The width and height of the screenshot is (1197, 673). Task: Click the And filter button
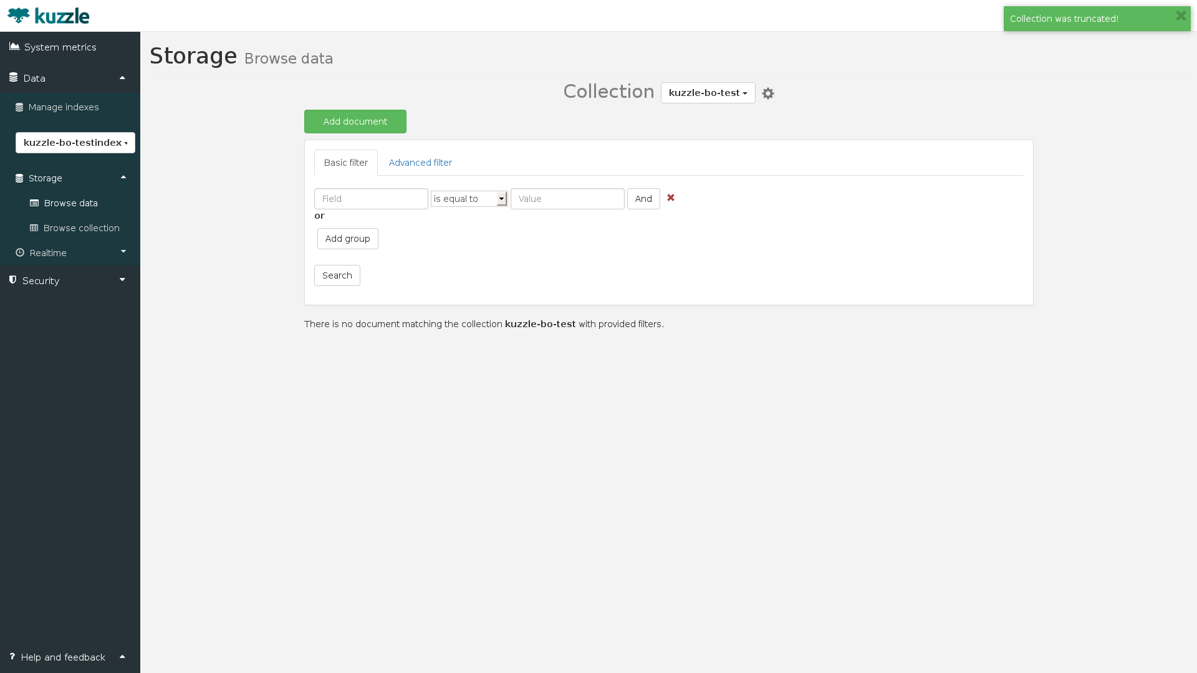[643, 199]
